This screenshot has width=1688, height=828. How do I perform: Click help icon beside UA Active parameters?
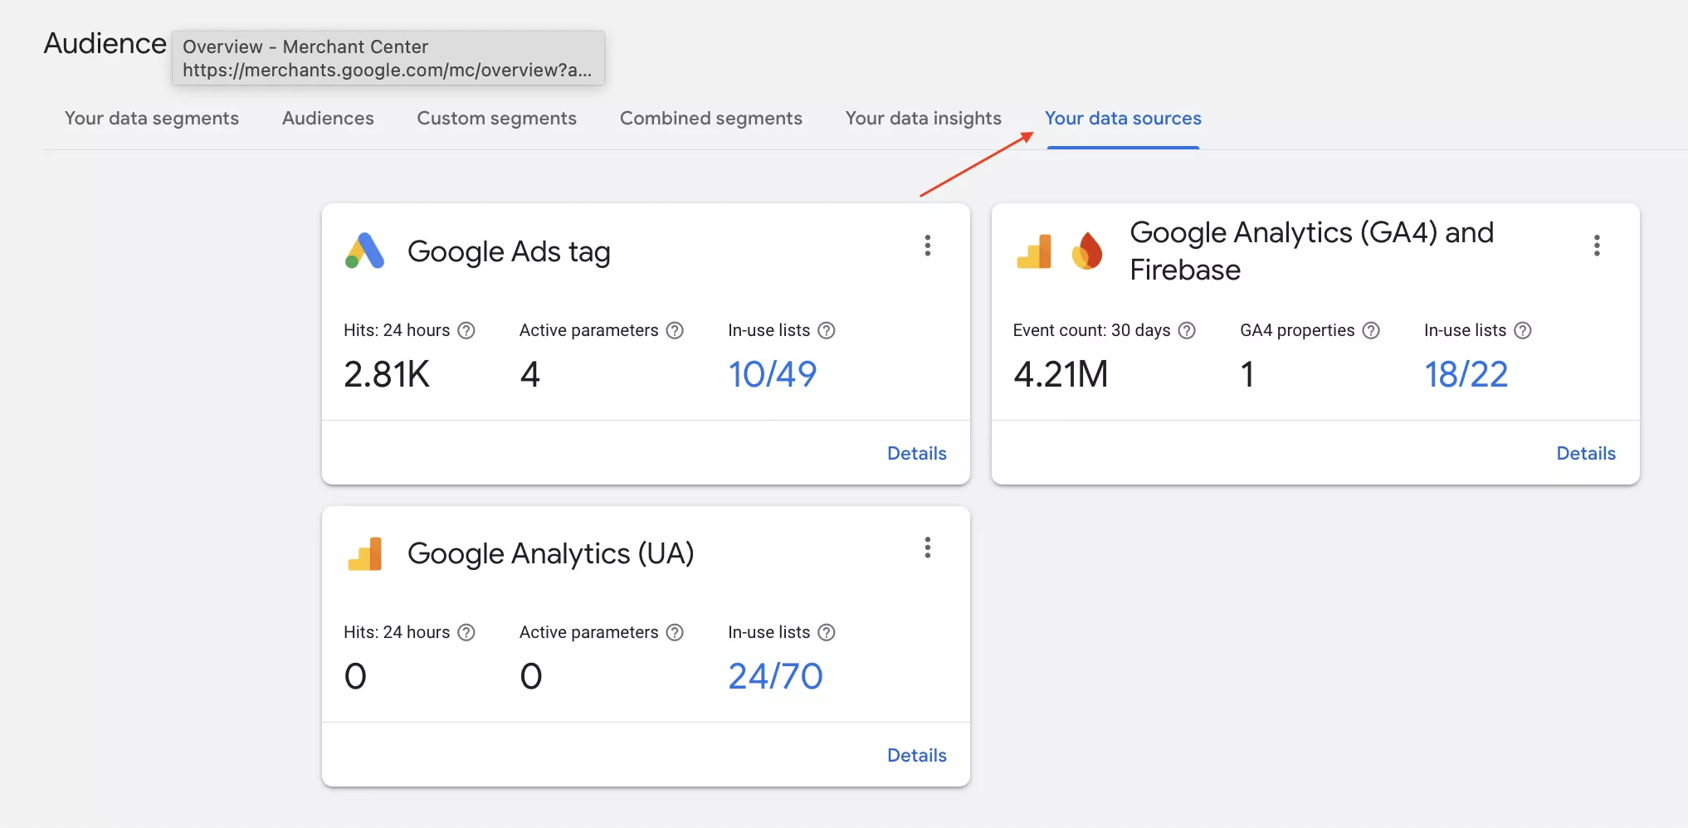tap(676, 632)
